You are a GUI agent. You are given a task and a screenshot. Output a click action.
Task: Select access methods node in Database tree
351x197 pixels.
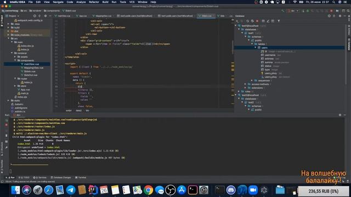(260, 84)
